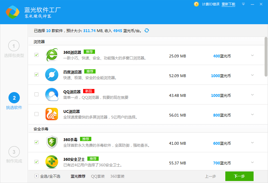Click the gold coin icon in title bar
This screenshot has height=183, width=268.
point(196,4)
